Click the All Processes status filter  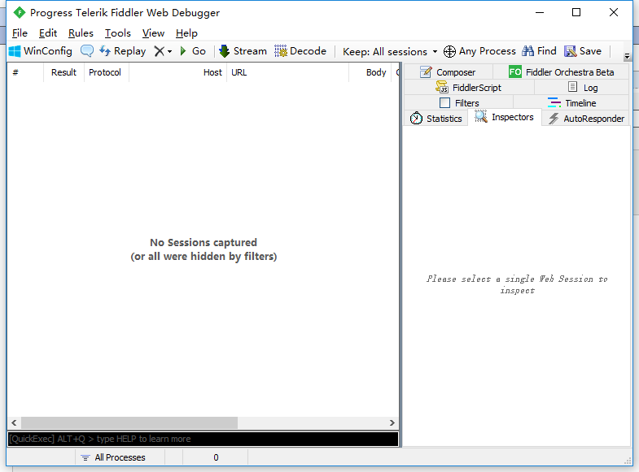(x=120, y=457)
